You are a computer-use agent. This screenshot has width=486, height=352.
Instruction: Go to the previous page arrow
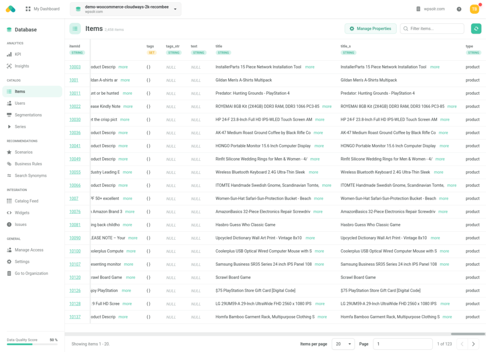point(462,344)
